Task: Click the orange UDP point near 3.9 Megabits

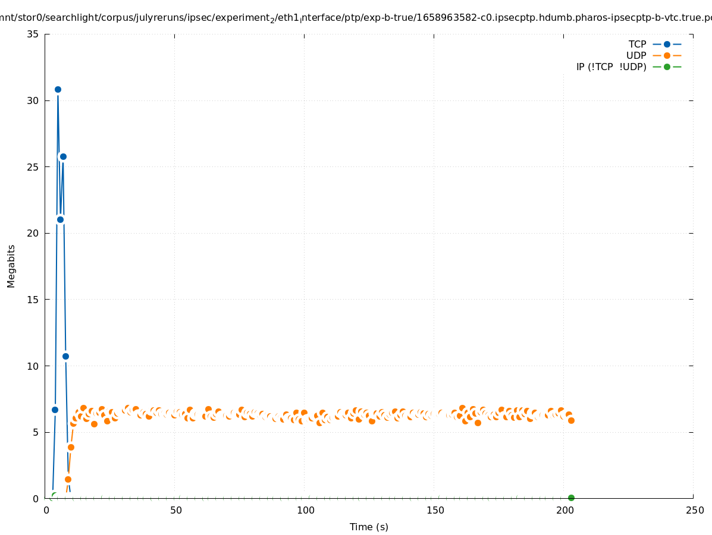Action: [x=71, y=447]
